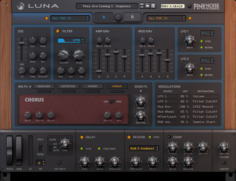The width and height of the screenshot is (236, 181).
Task: Click the Luna moon logo
Action: [x=21, y=6]
